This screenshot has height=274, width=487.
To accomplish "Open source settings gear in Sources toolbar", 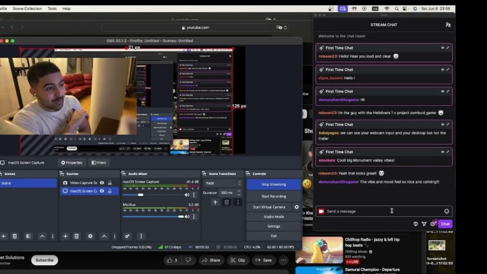I will point(90,236).
